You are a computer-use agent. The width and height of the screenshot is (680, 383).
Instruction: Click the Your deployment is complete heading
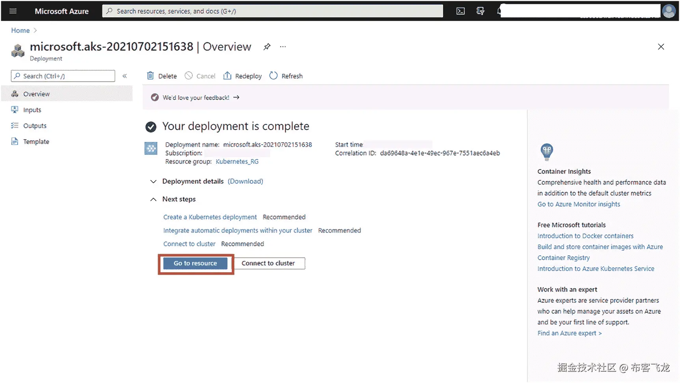tap(236, 126)
